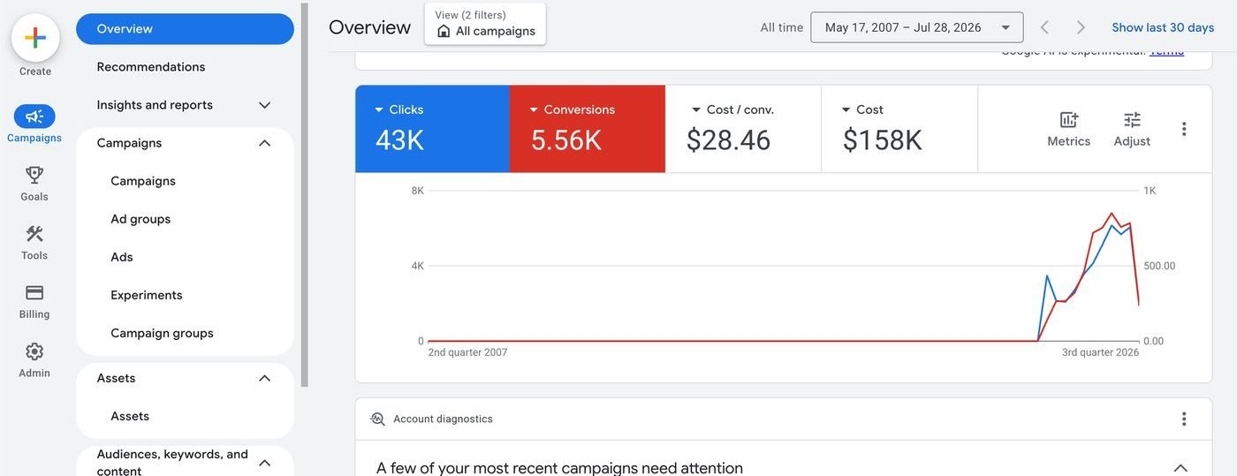
Task: Collapse the campaigns need attention panel
Action: pyautogui.click(x=1180, y=467)
